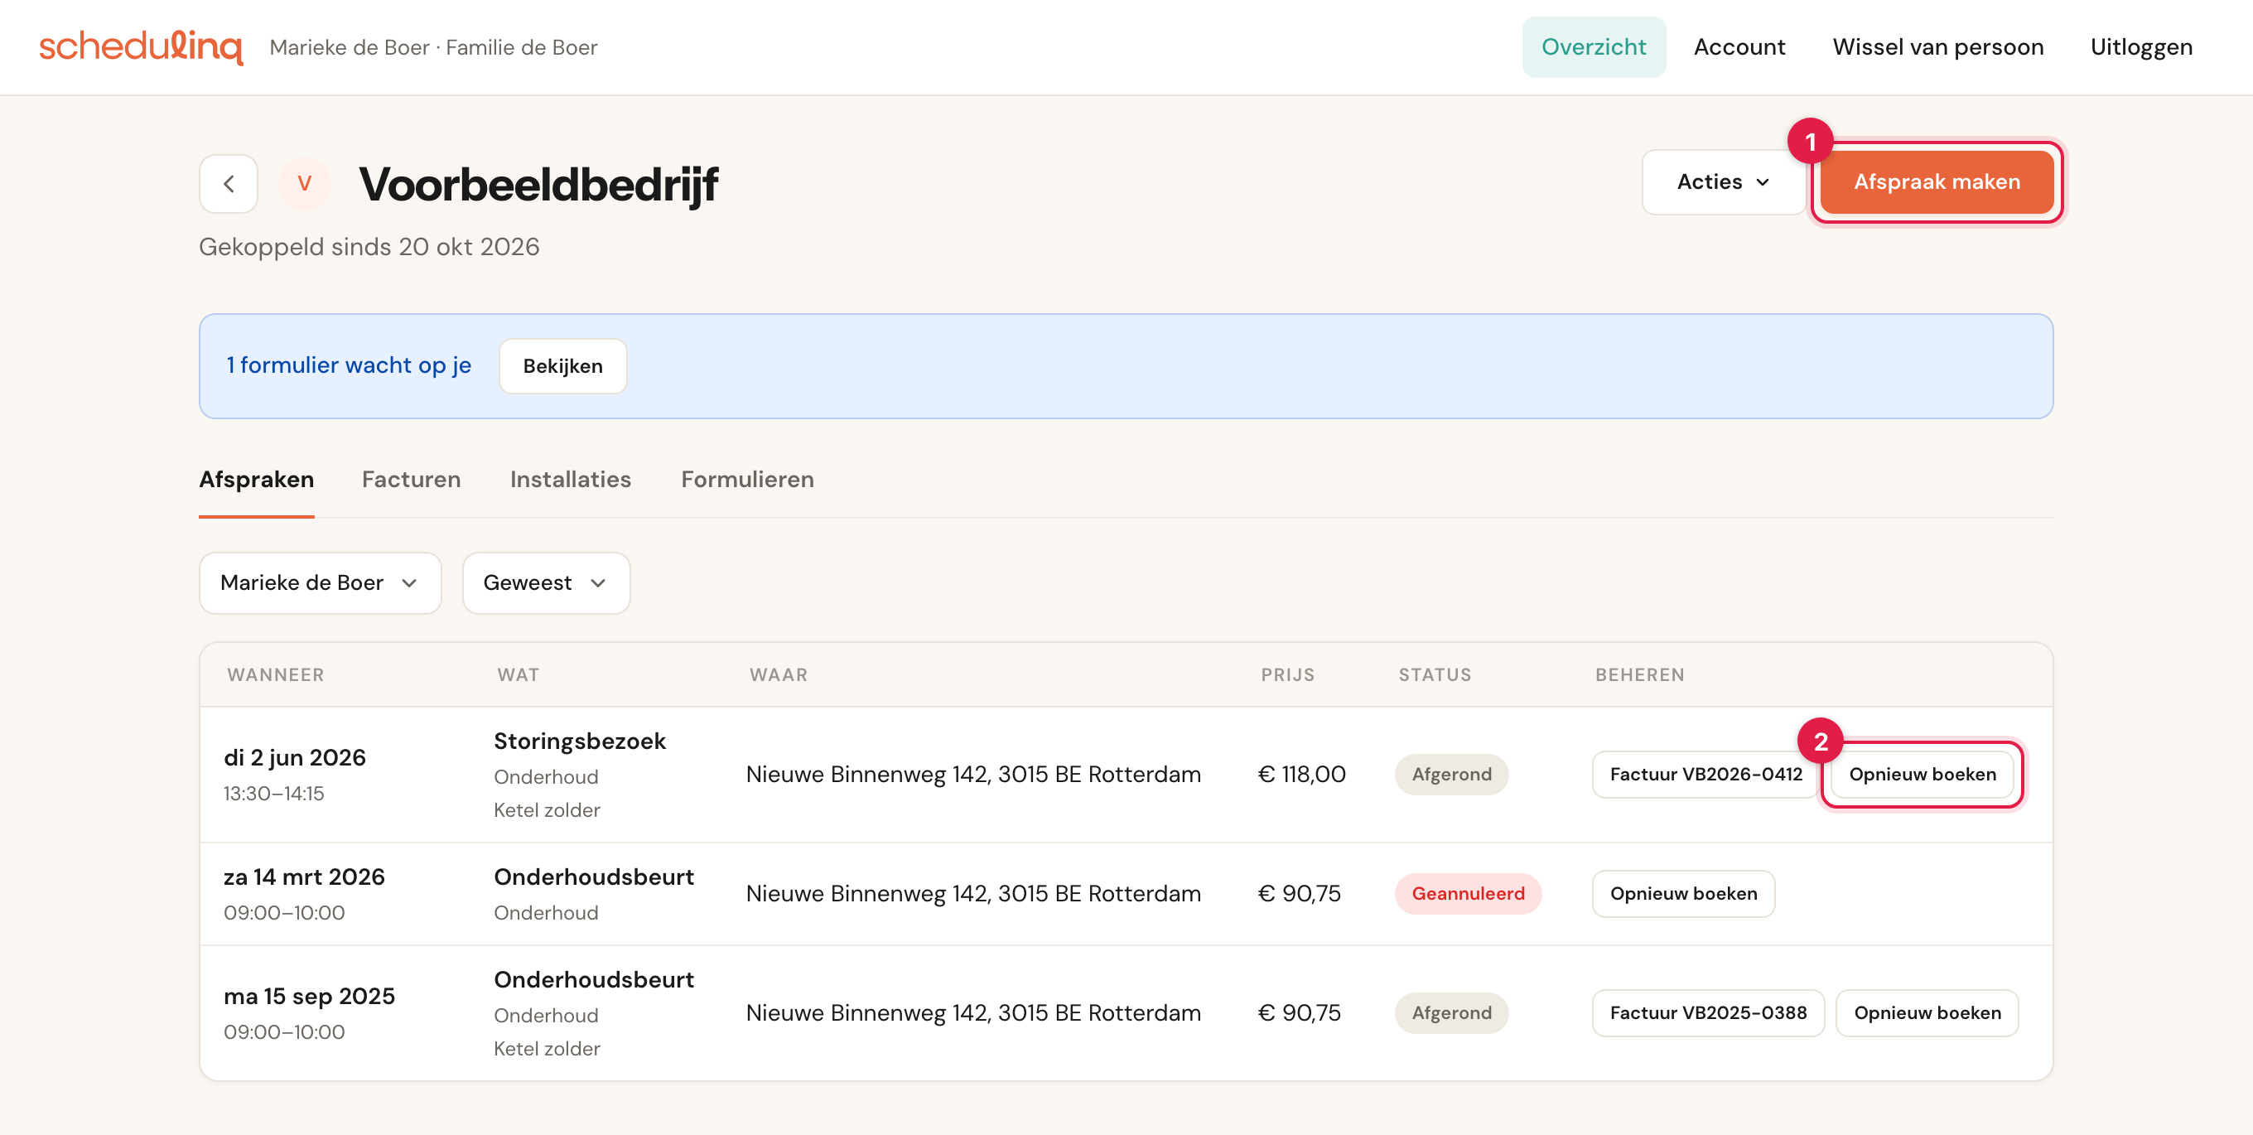Viewport: 2253px width, 1135px height.
Task: Click the 'za 14 mrt 2026' date cell
Action: tap(304, 877)
